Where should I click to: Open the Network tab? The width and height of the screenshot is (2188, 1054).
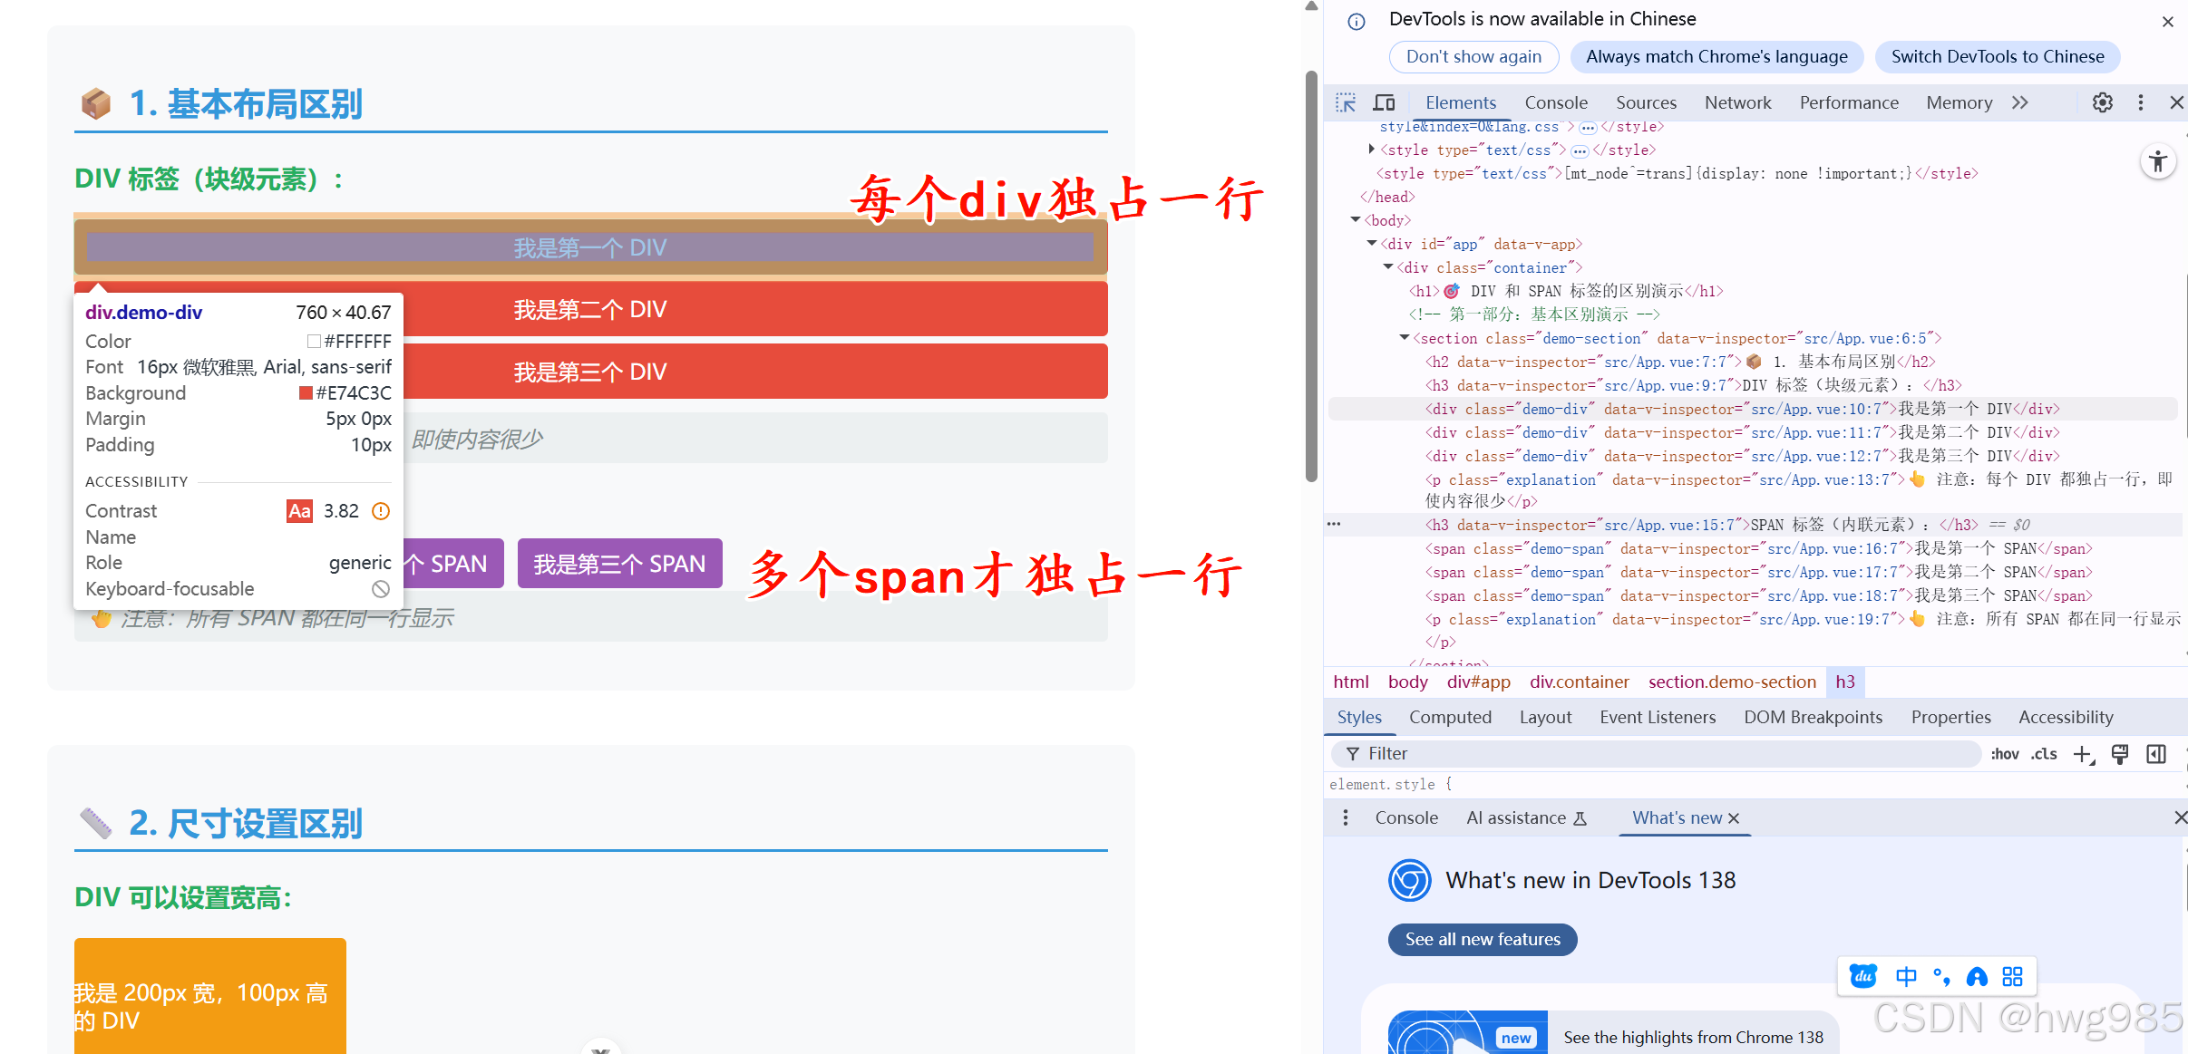coord(1737,102)
